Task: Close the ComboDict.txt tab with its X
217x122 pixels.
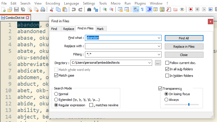Action: tap(28, 18)
